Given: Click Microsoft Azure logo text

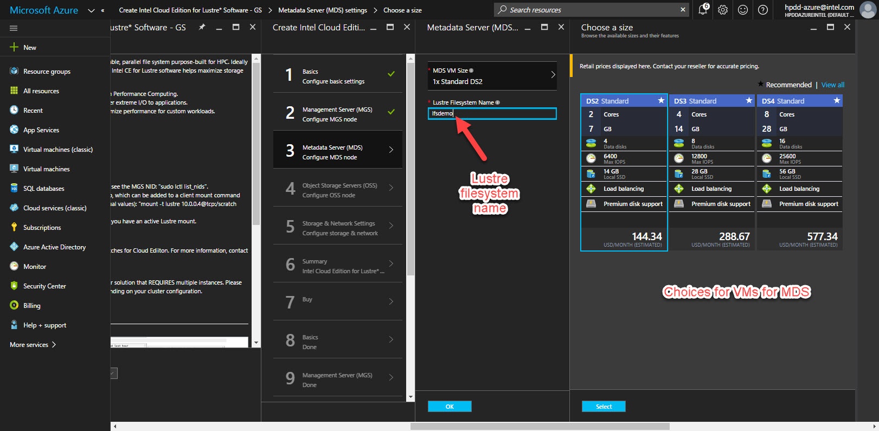Looking at the screenshot, I should (44, 10).
